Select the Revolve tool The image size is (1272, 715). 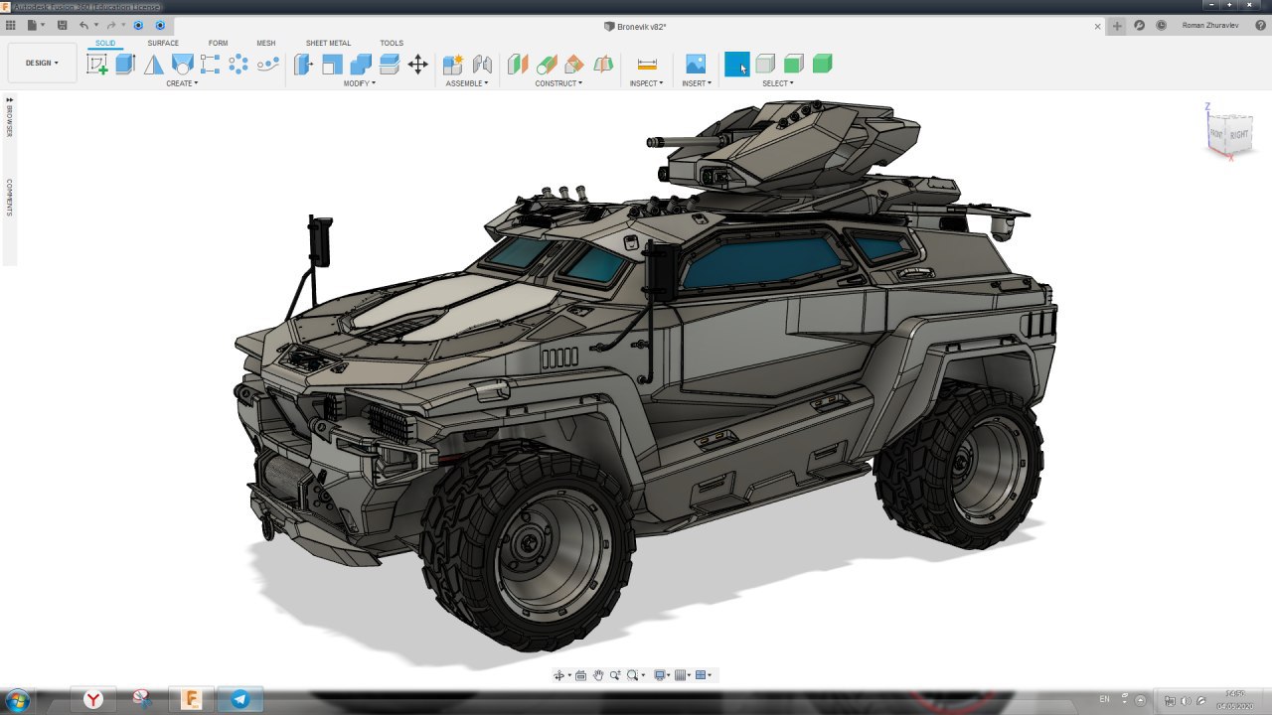pyautogui.click(x=153, y=65)
